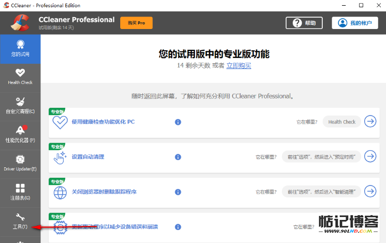Show info for health check feature

(178, 122)
